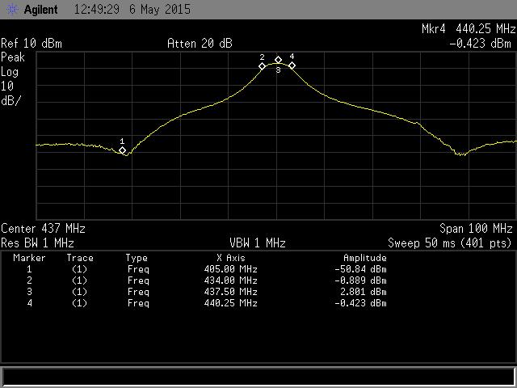The width and height of the screenshot is (517, 388).
Task: Click the Agilent logo icon
Action: pos(8,10)
